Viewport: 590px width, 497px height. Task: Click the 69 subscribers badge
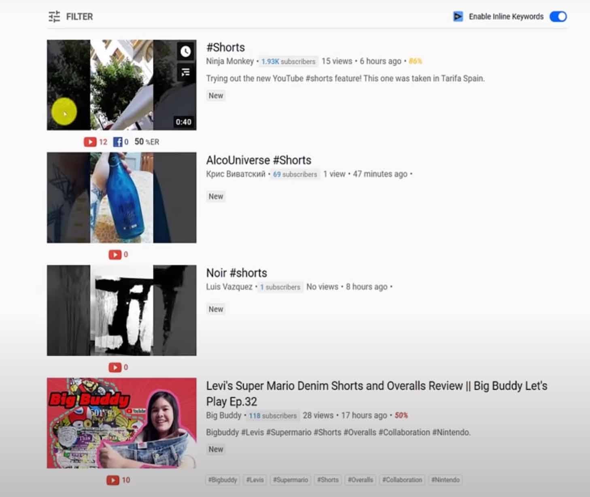click(x=295, y=174)
